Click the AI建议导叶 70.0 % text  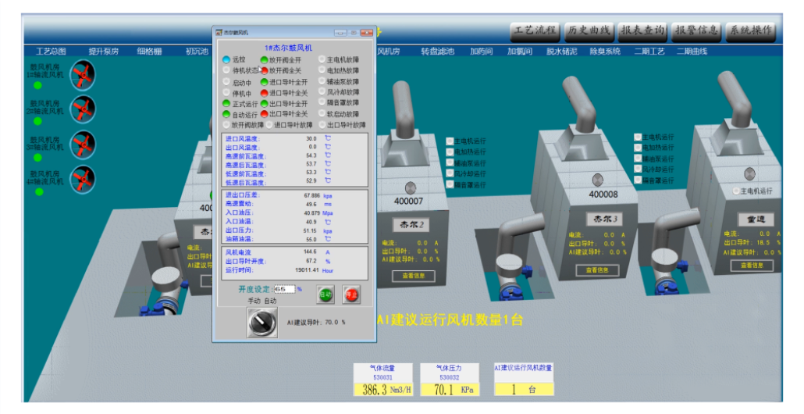click(316, 323)
